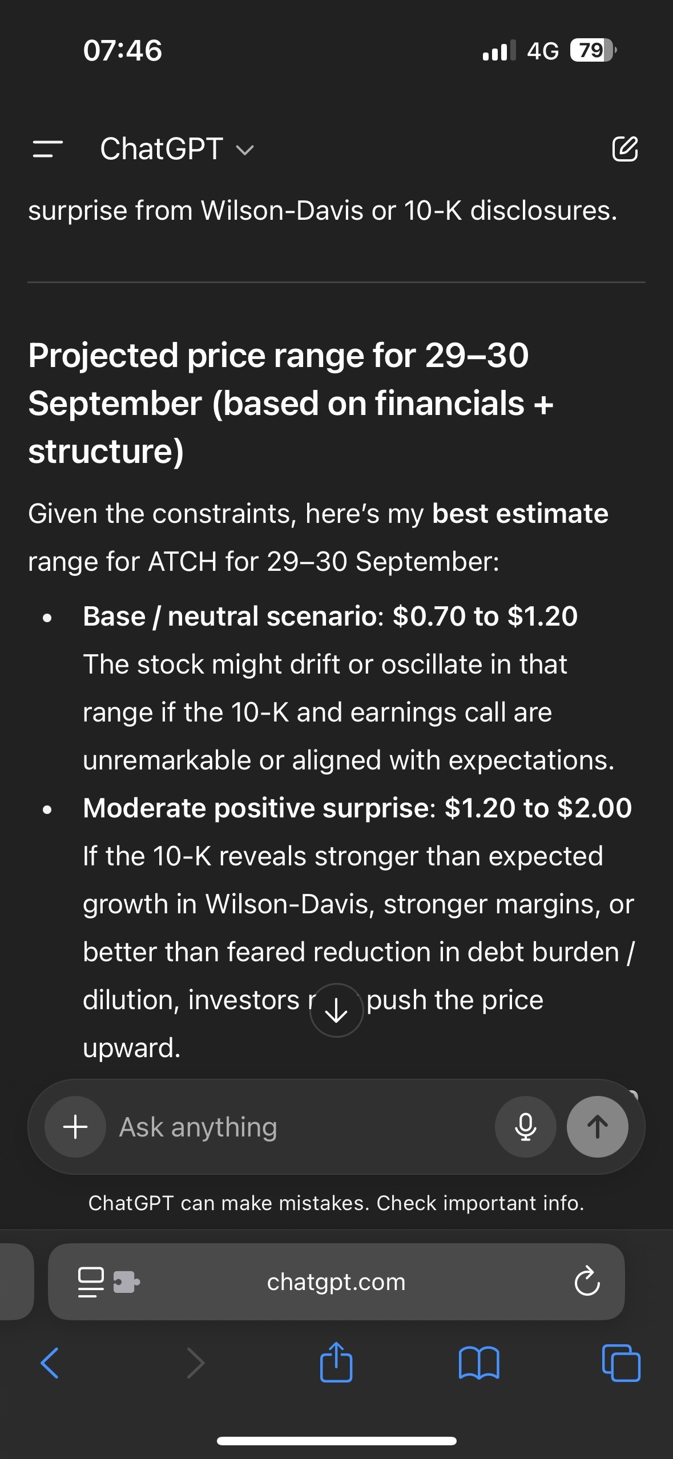Tap the microphone for voice input
673x1459 pixels.
click(525, 1126)
